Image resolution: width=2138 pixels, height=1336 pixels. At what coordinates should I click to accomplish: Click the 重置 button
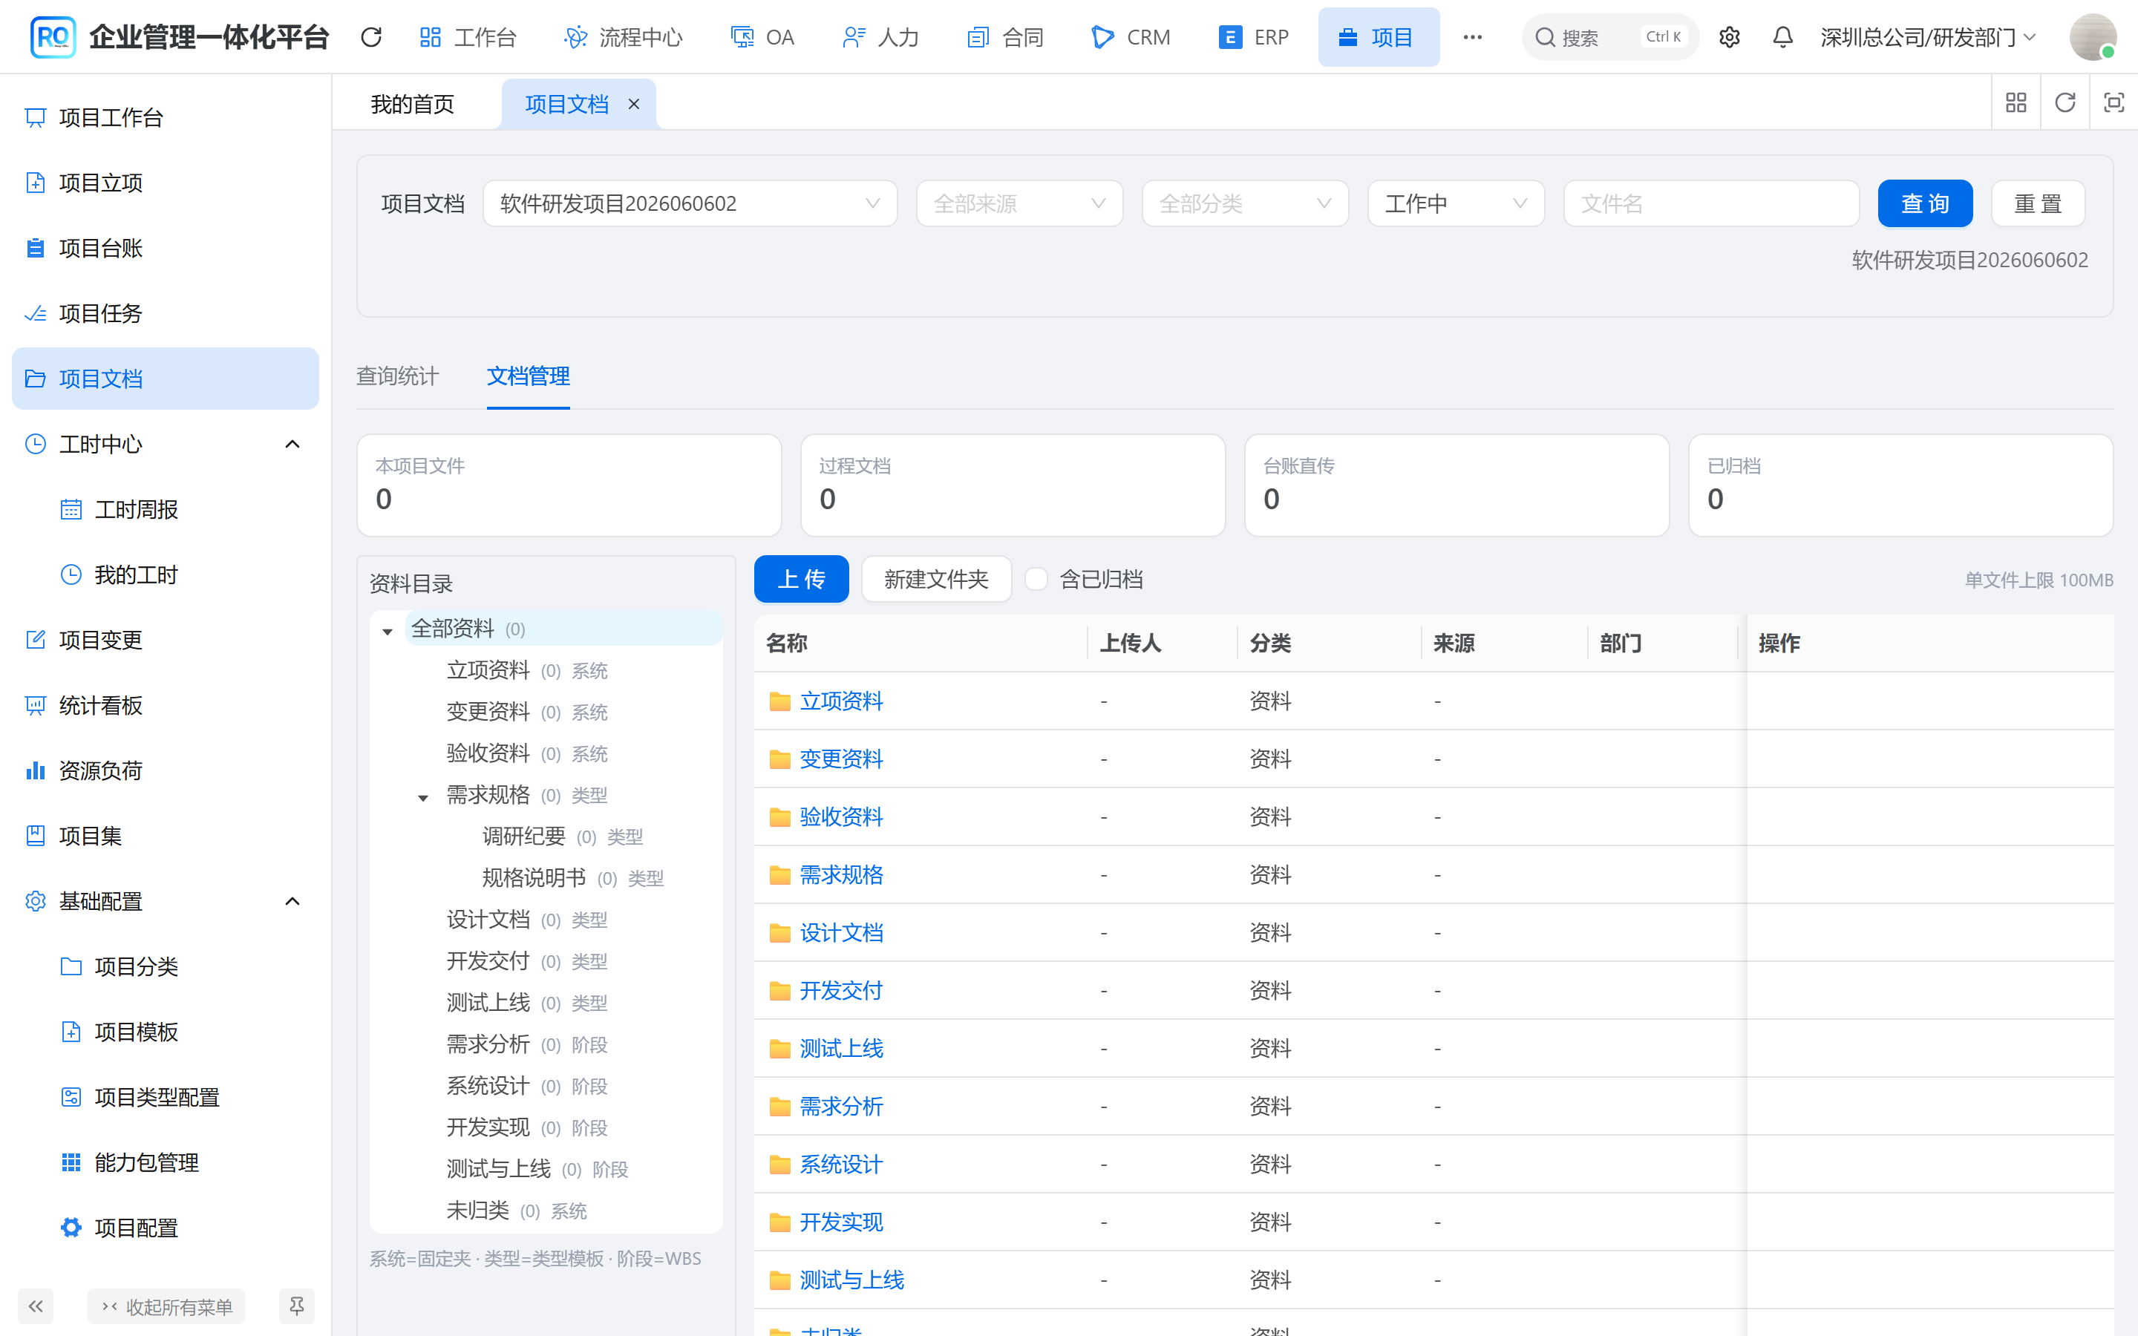[x=2039, y=203]
